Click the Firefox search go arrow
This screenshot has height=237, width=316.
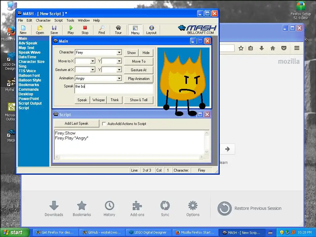coord(227,149)
